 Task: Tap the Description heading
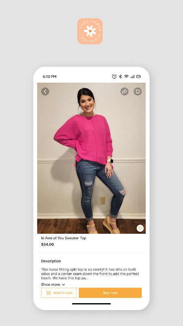[x=51, y=261]
